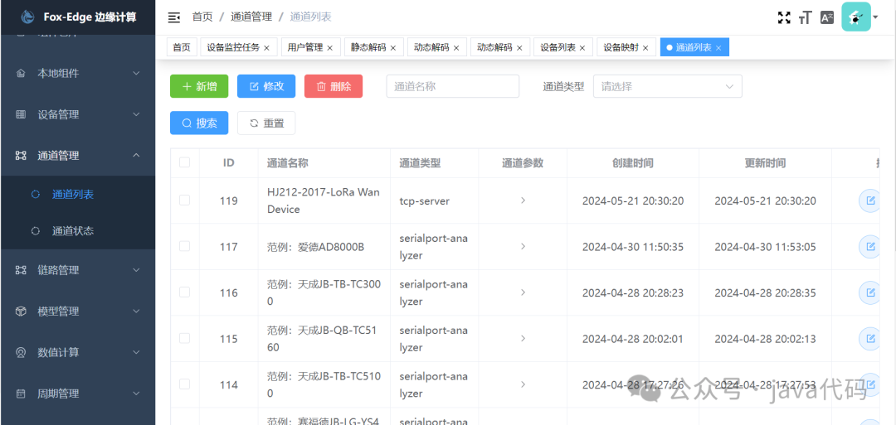Expand channel parameters for row 115
896x425 pixels.
click(523, 338)
